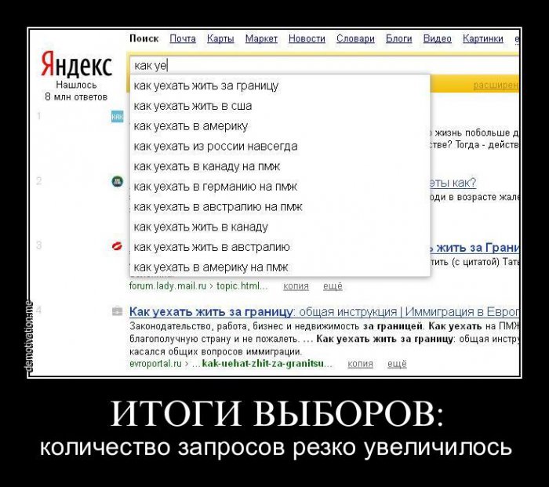Choose 'как уехать в америку на пмж'

point(279,267)
